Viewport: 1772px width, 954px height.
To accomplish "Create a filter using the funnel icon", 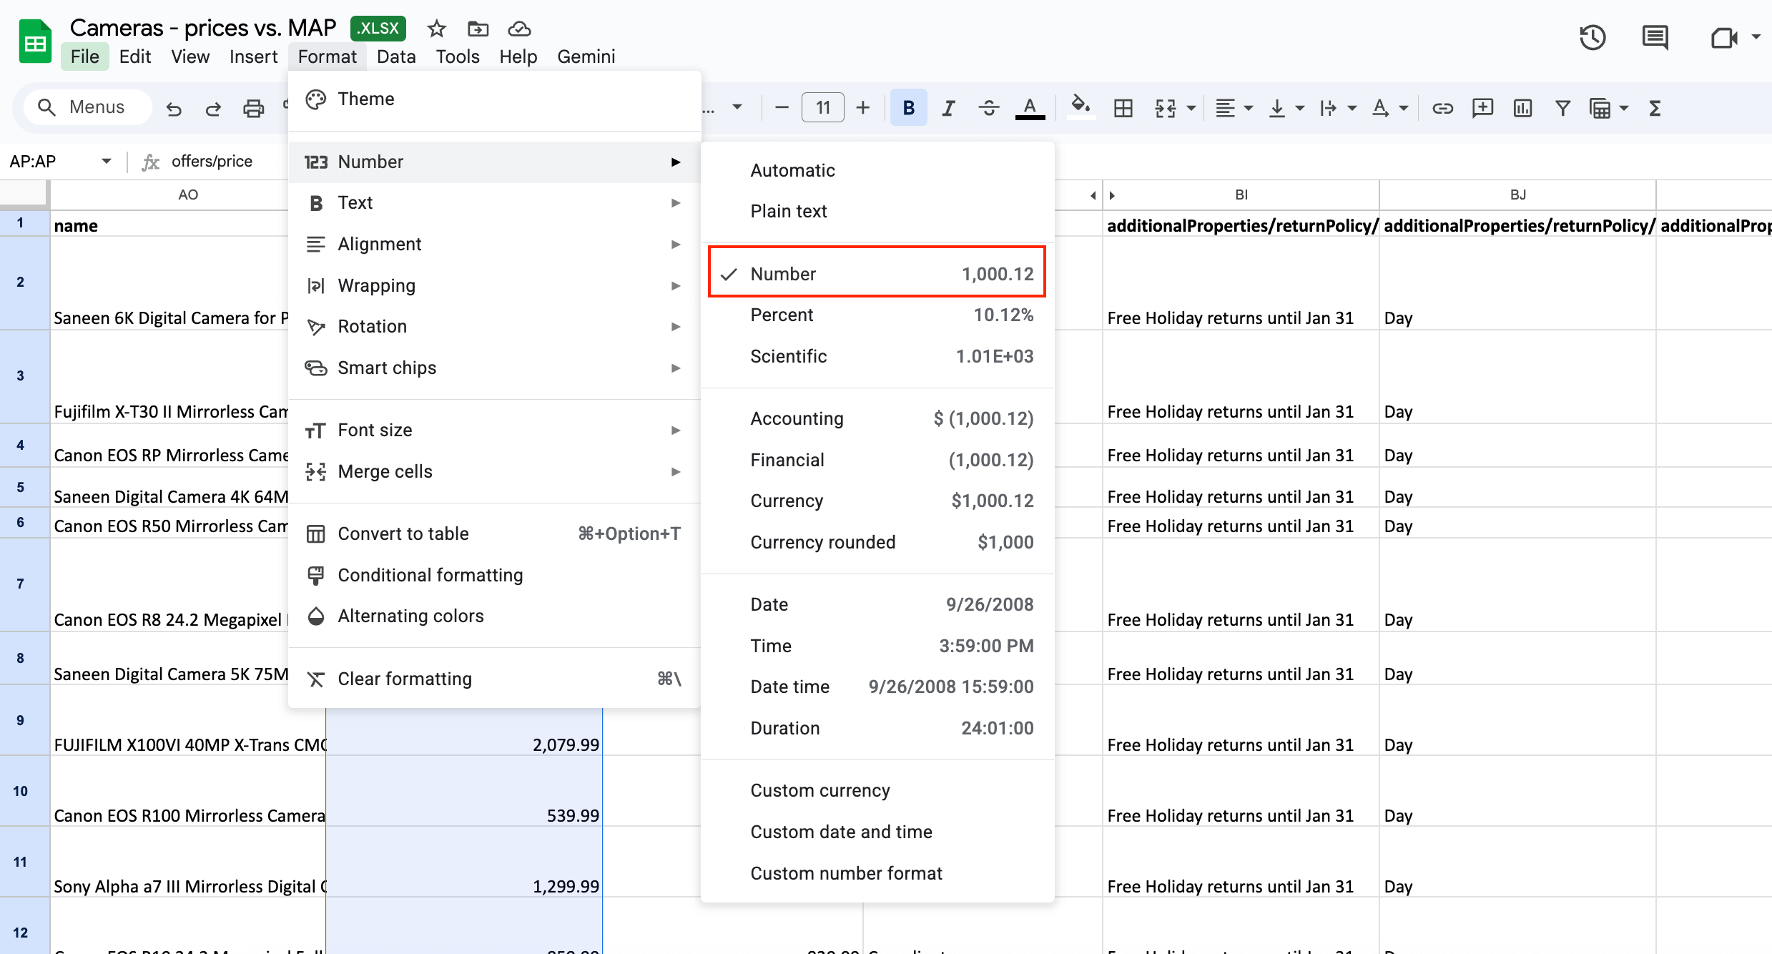I will 1562,107.
